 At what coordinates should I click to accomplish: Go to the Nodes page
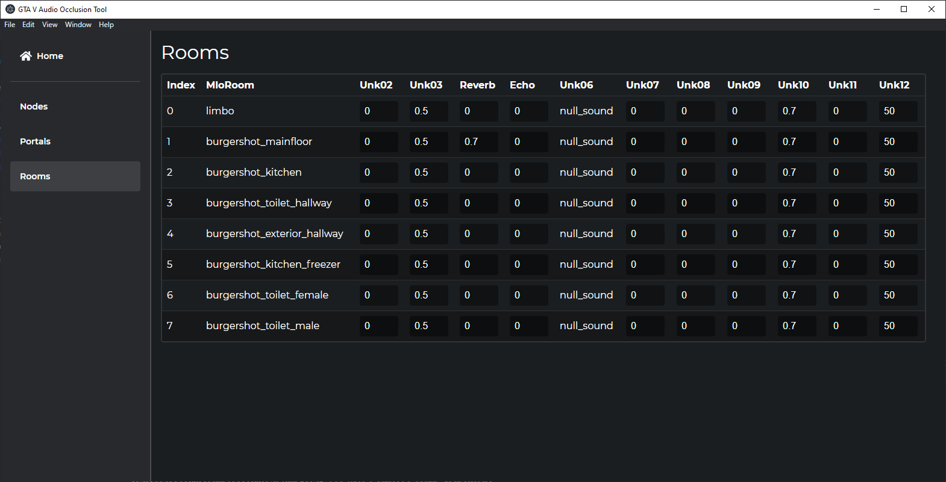pyautogui.click(x=75, y=107)
